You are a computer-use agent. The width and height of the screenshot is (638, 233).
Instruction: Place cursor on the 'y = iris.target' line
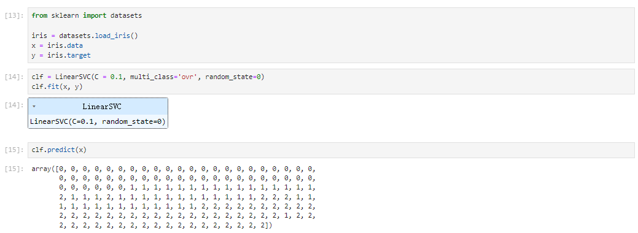click(61, 55)
